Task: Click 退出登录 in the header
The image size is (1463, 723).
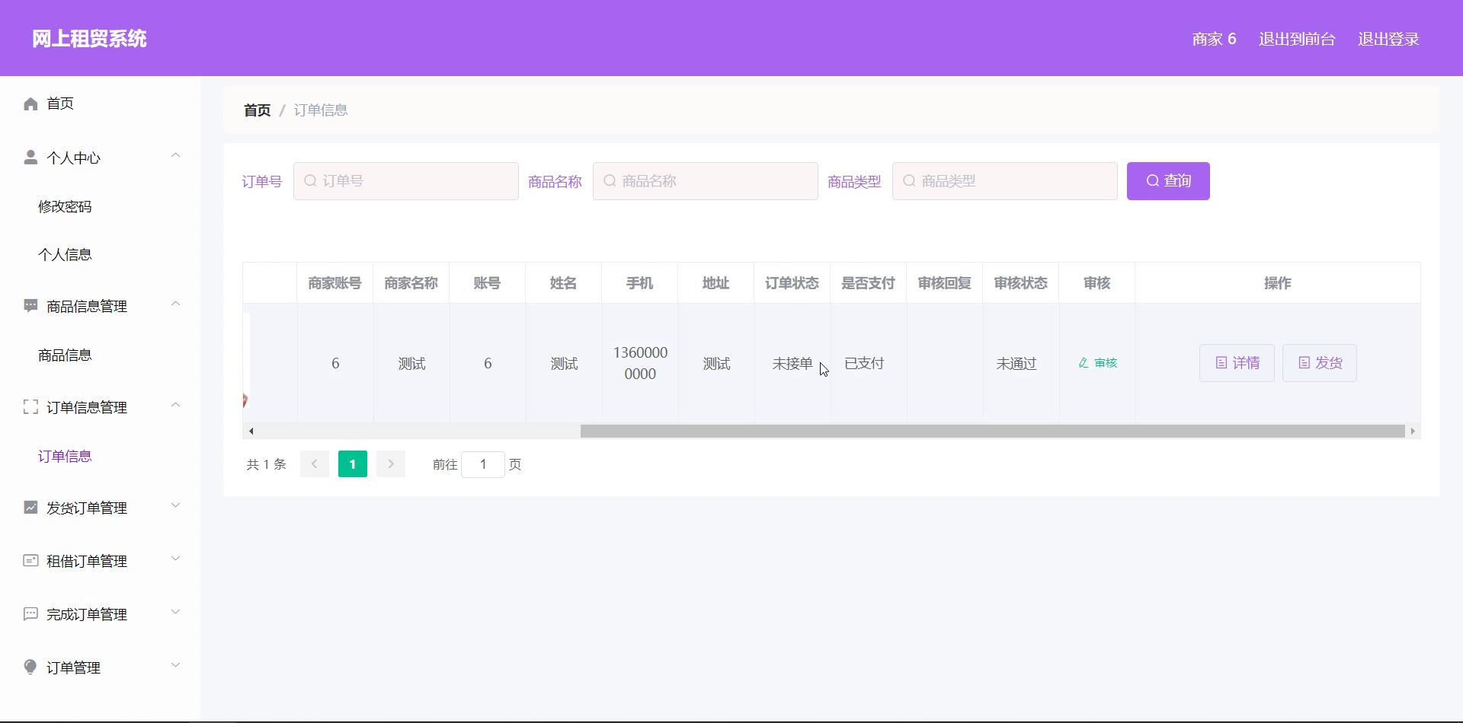Action: [x=1388, y=40]
